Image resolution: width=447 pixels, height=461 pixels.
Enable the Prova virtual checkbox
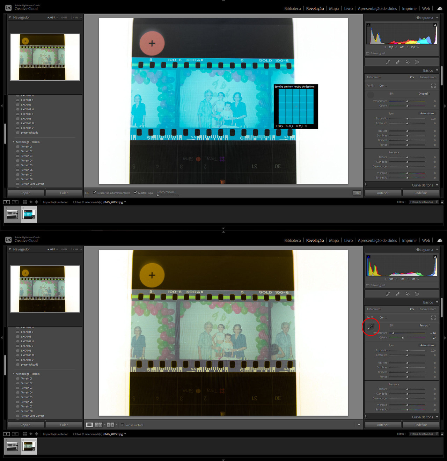[122, 425]
